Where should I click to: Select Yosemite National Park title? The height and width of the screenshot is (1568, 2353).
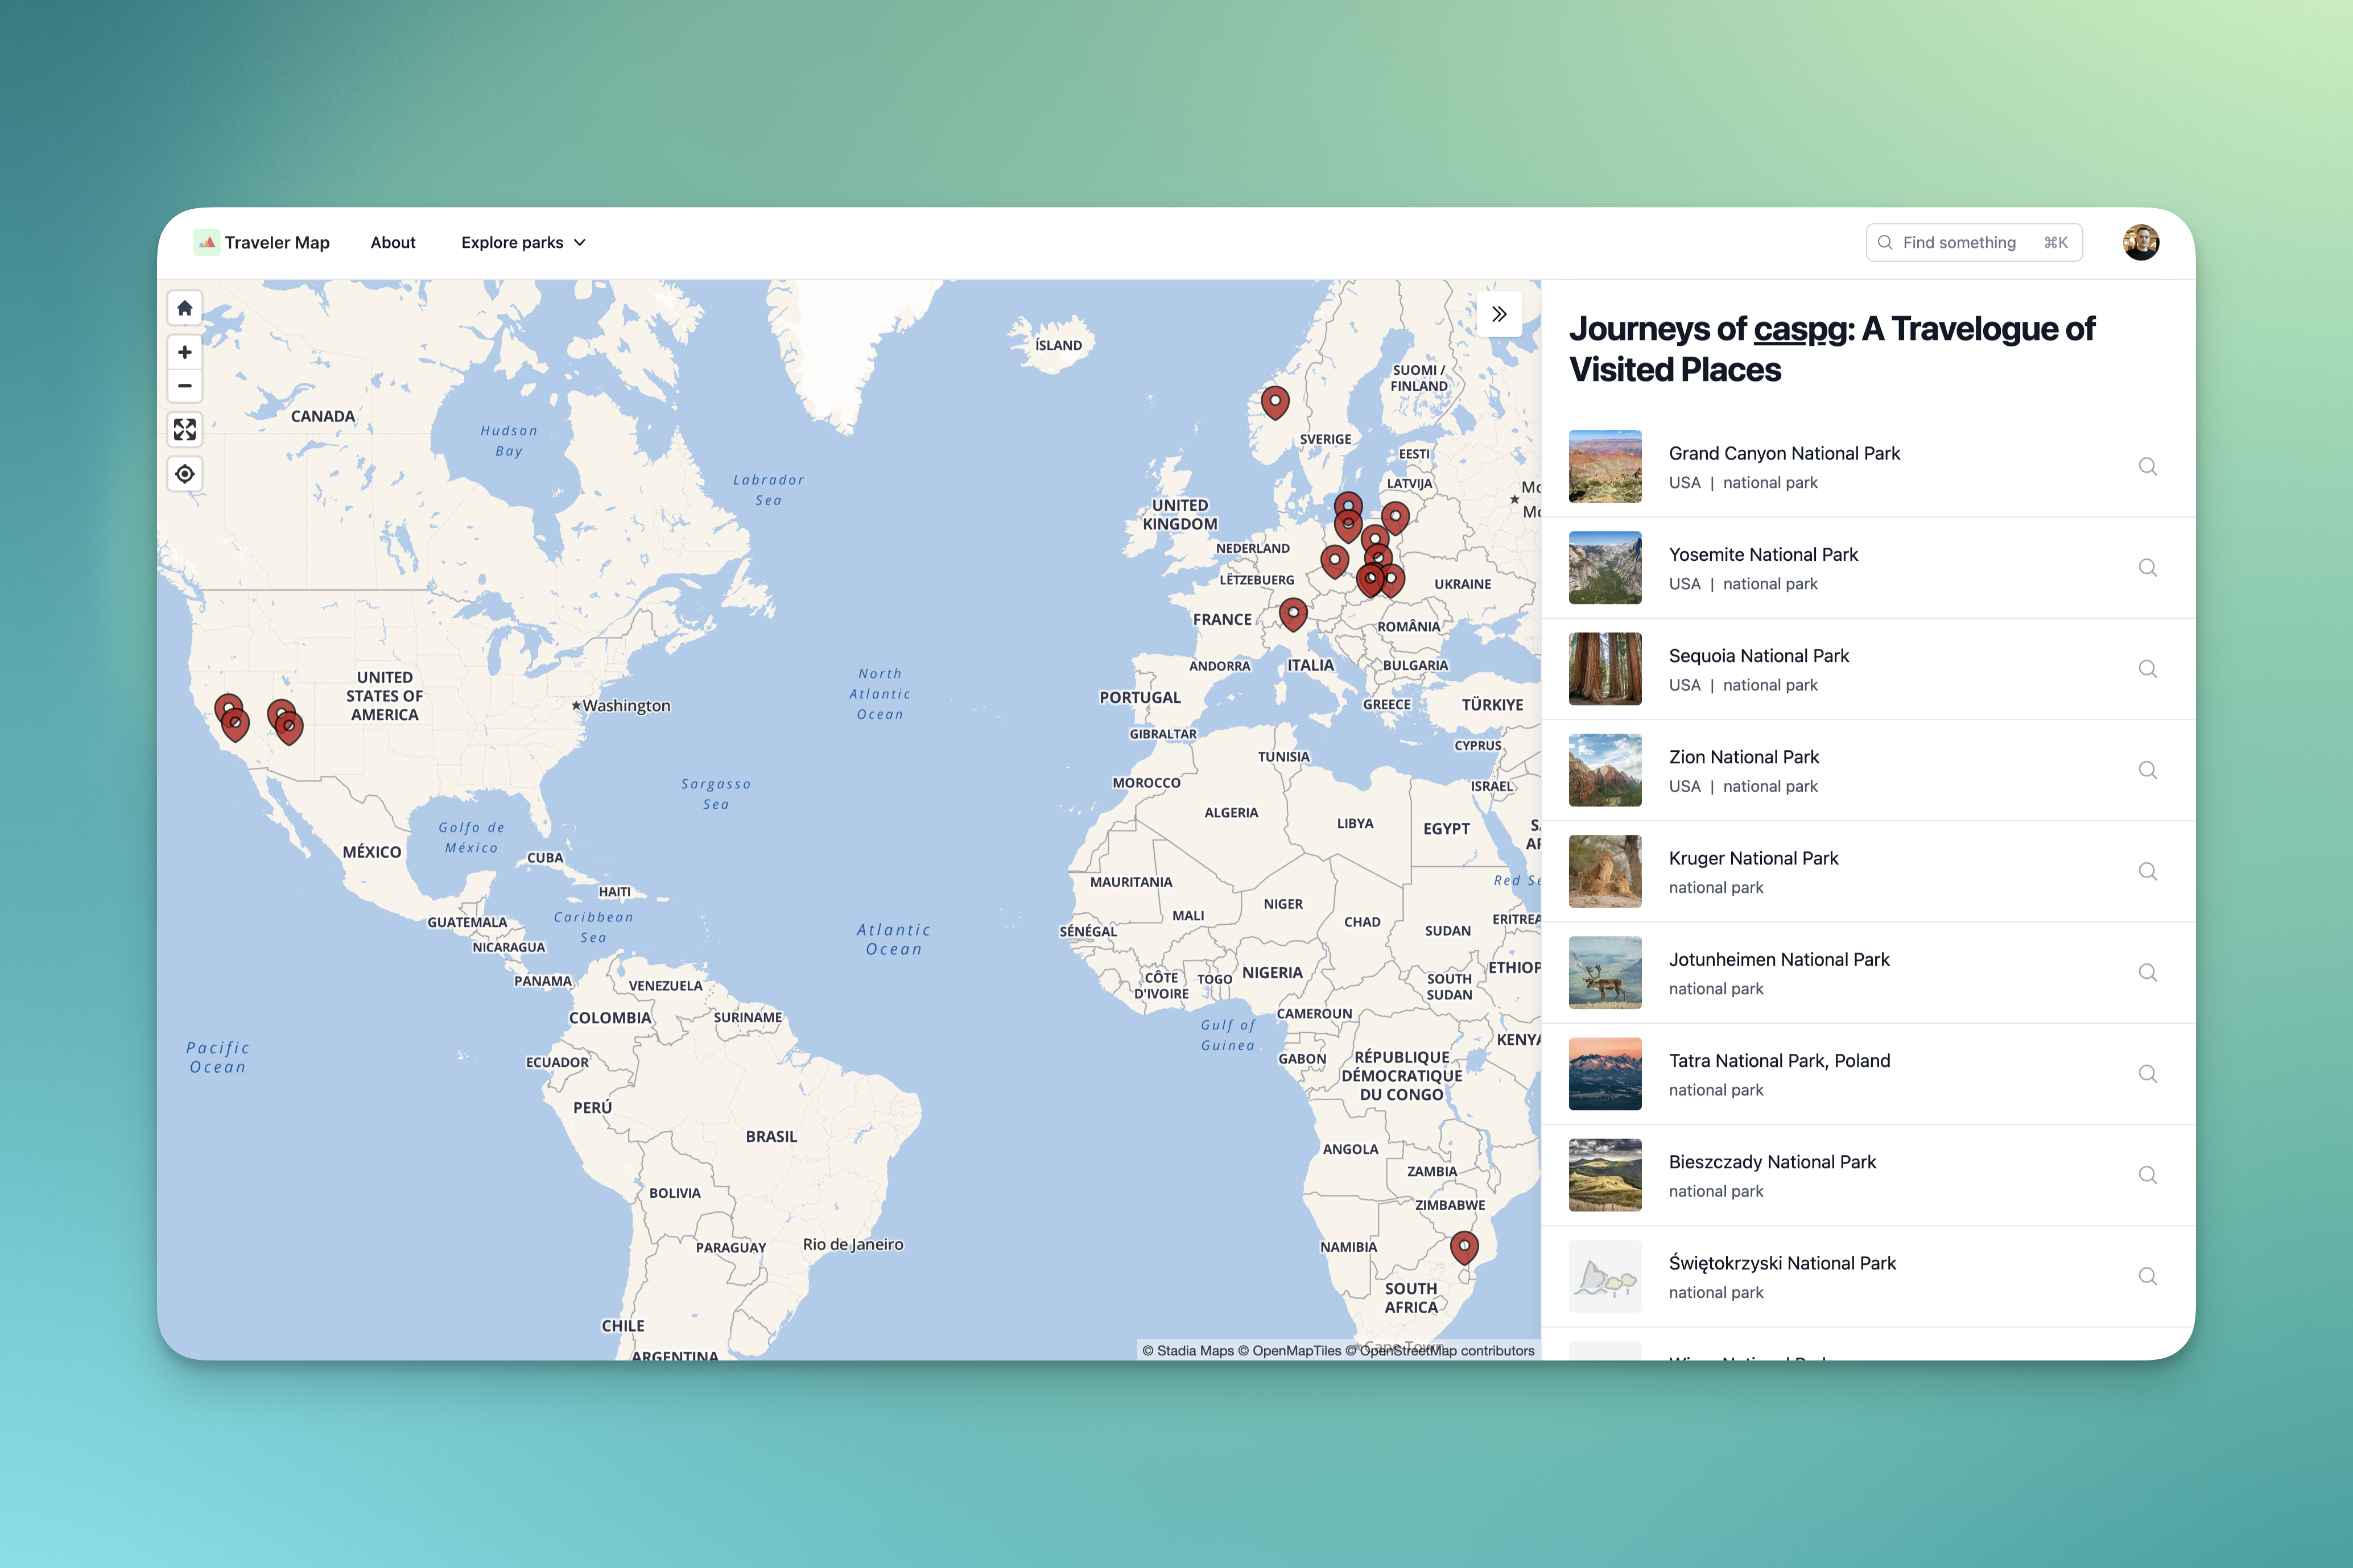click(x=1763, y=555)
